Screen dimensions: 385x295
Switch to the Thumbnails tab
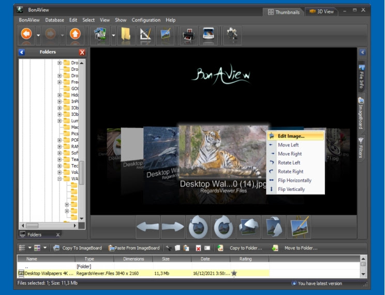[x=284, y=11]
